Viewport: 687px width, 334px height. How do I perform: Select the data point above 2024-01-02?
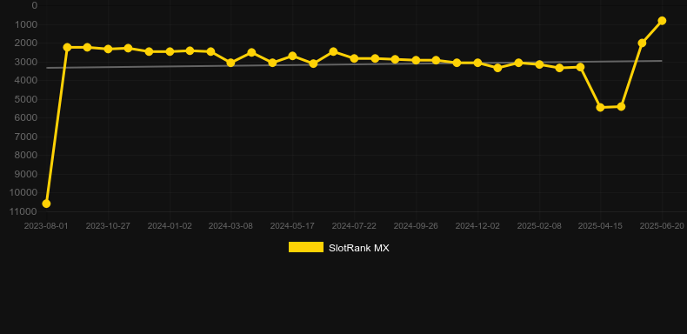(170, 51)
